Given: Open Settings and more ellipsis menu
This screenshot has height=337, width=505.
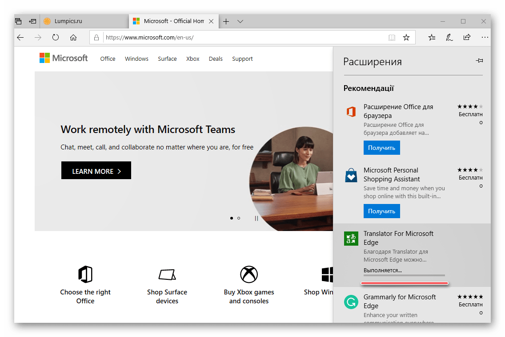Looking at the screenshot, I should 485,38.
